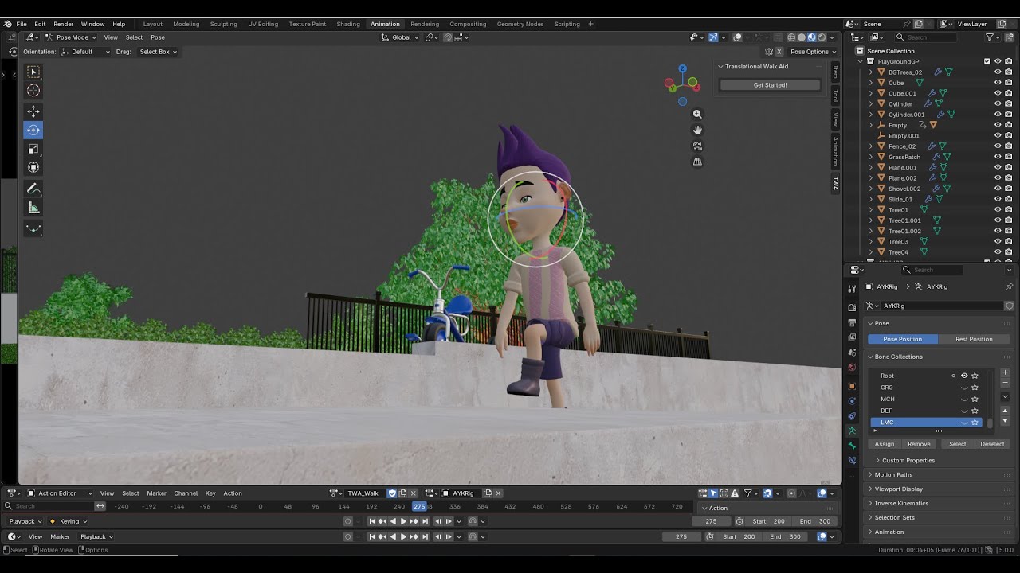Click the Deselect button in Bone Collections
This screenshot has height=573, width=1020.
992,444
